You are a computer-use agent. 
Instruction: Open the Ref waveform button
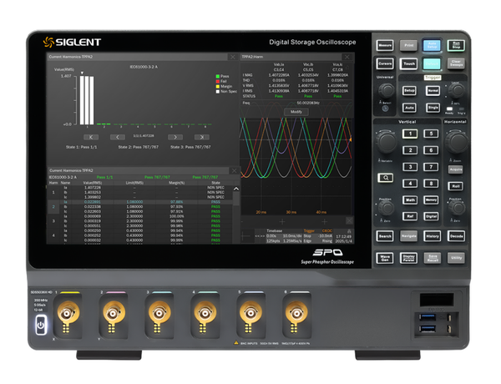pos(410,216)
